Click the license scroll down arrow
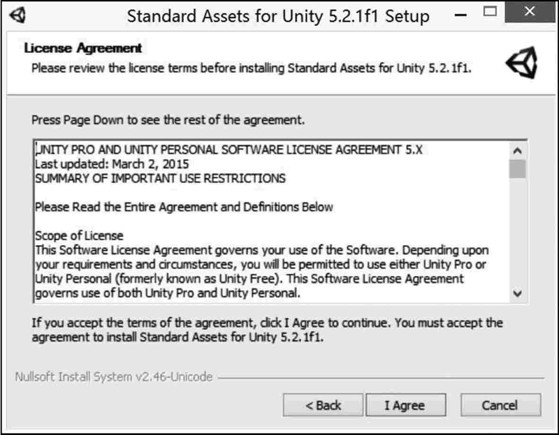 517,294
